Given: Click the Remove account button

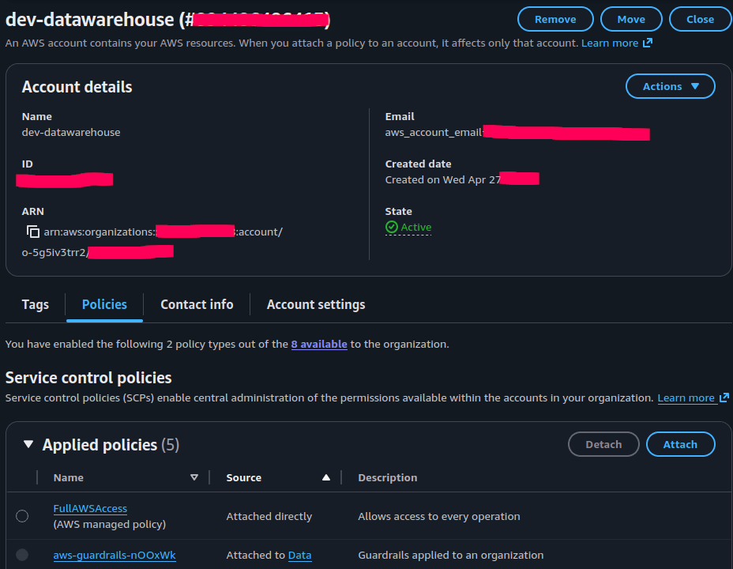Looking at the screenshot, I should (x=555, y=19).
